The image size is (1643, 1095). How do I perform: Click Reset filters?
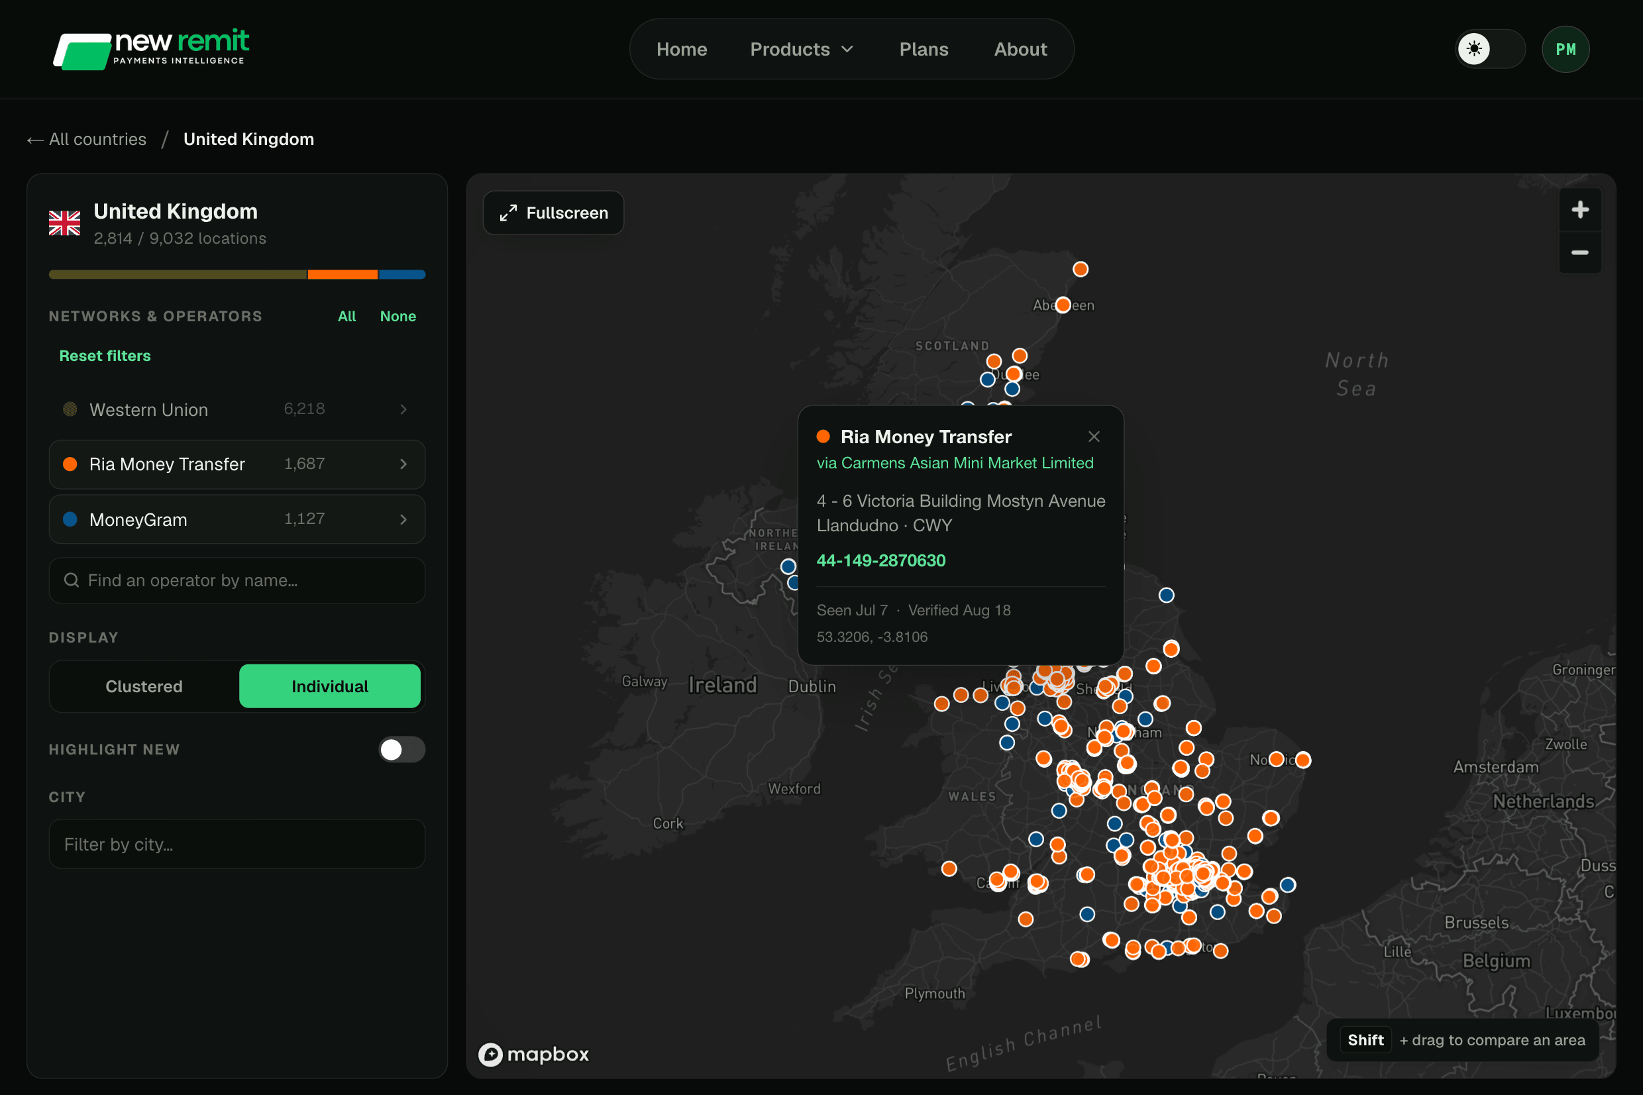pos(105,356)
